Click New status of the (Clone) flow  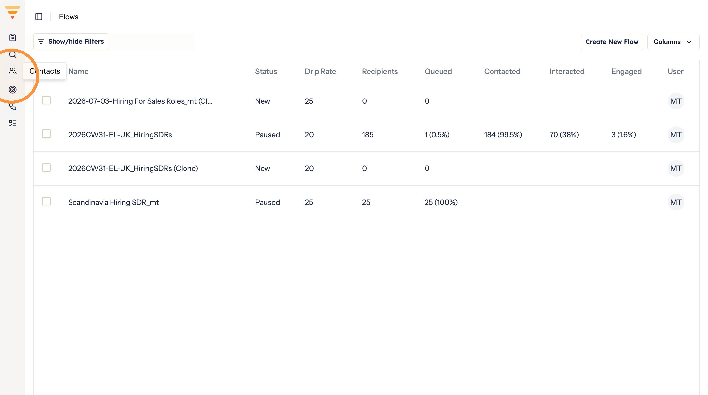[x=262, y=168]
